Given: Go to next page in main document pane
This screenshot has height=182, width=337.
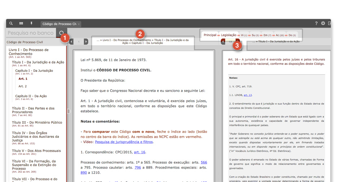Looking at the screenshot, I should pyautogui.click(x=86, y=41).
